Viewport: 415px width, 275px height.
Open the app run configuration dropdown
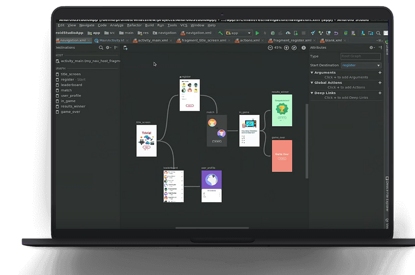pos(238,33)
